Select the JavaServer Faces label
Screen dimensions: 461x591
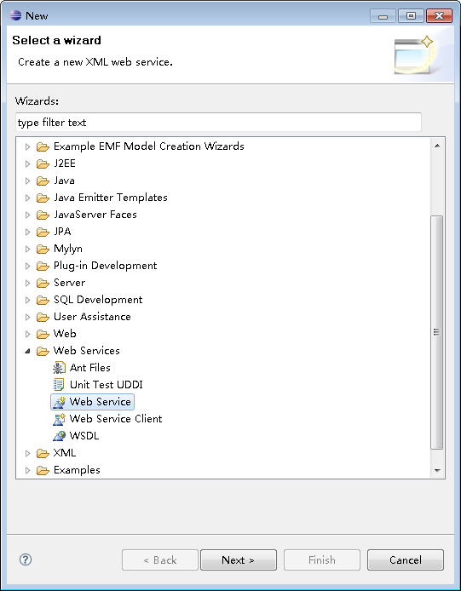95,214
